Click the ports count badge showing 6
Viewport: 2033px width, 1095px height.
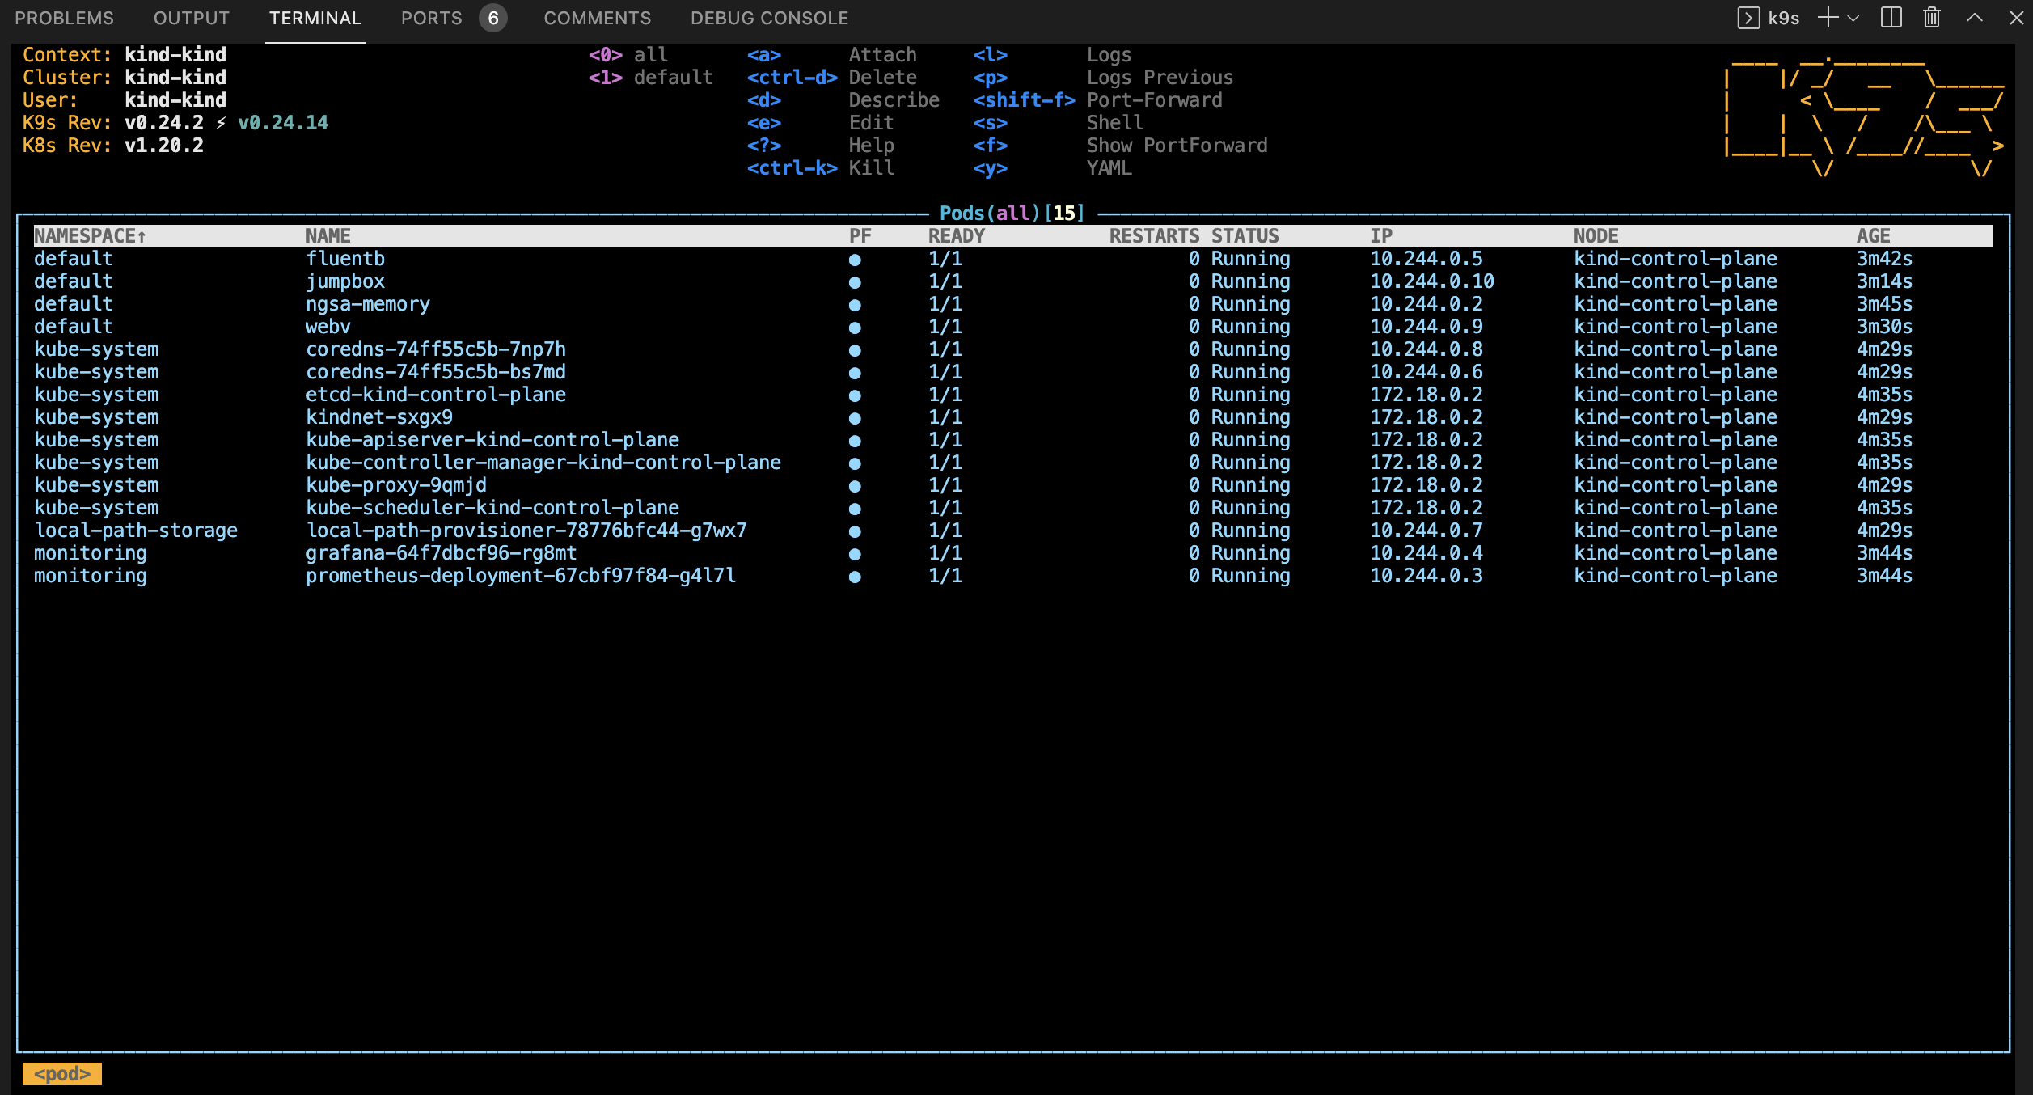coord(493,18)
